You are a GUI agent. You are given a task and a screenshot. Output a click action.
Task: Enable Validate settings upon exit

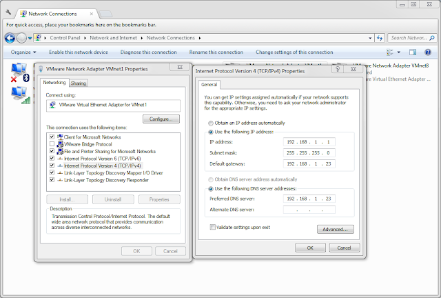[x=213, y=228]
